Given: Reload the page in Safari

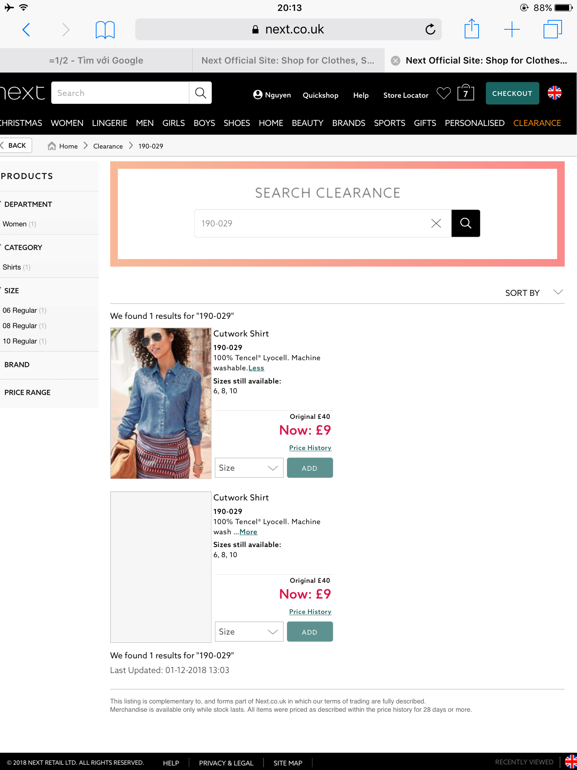Looking at the screenshot, I should (x=430, y=29).
